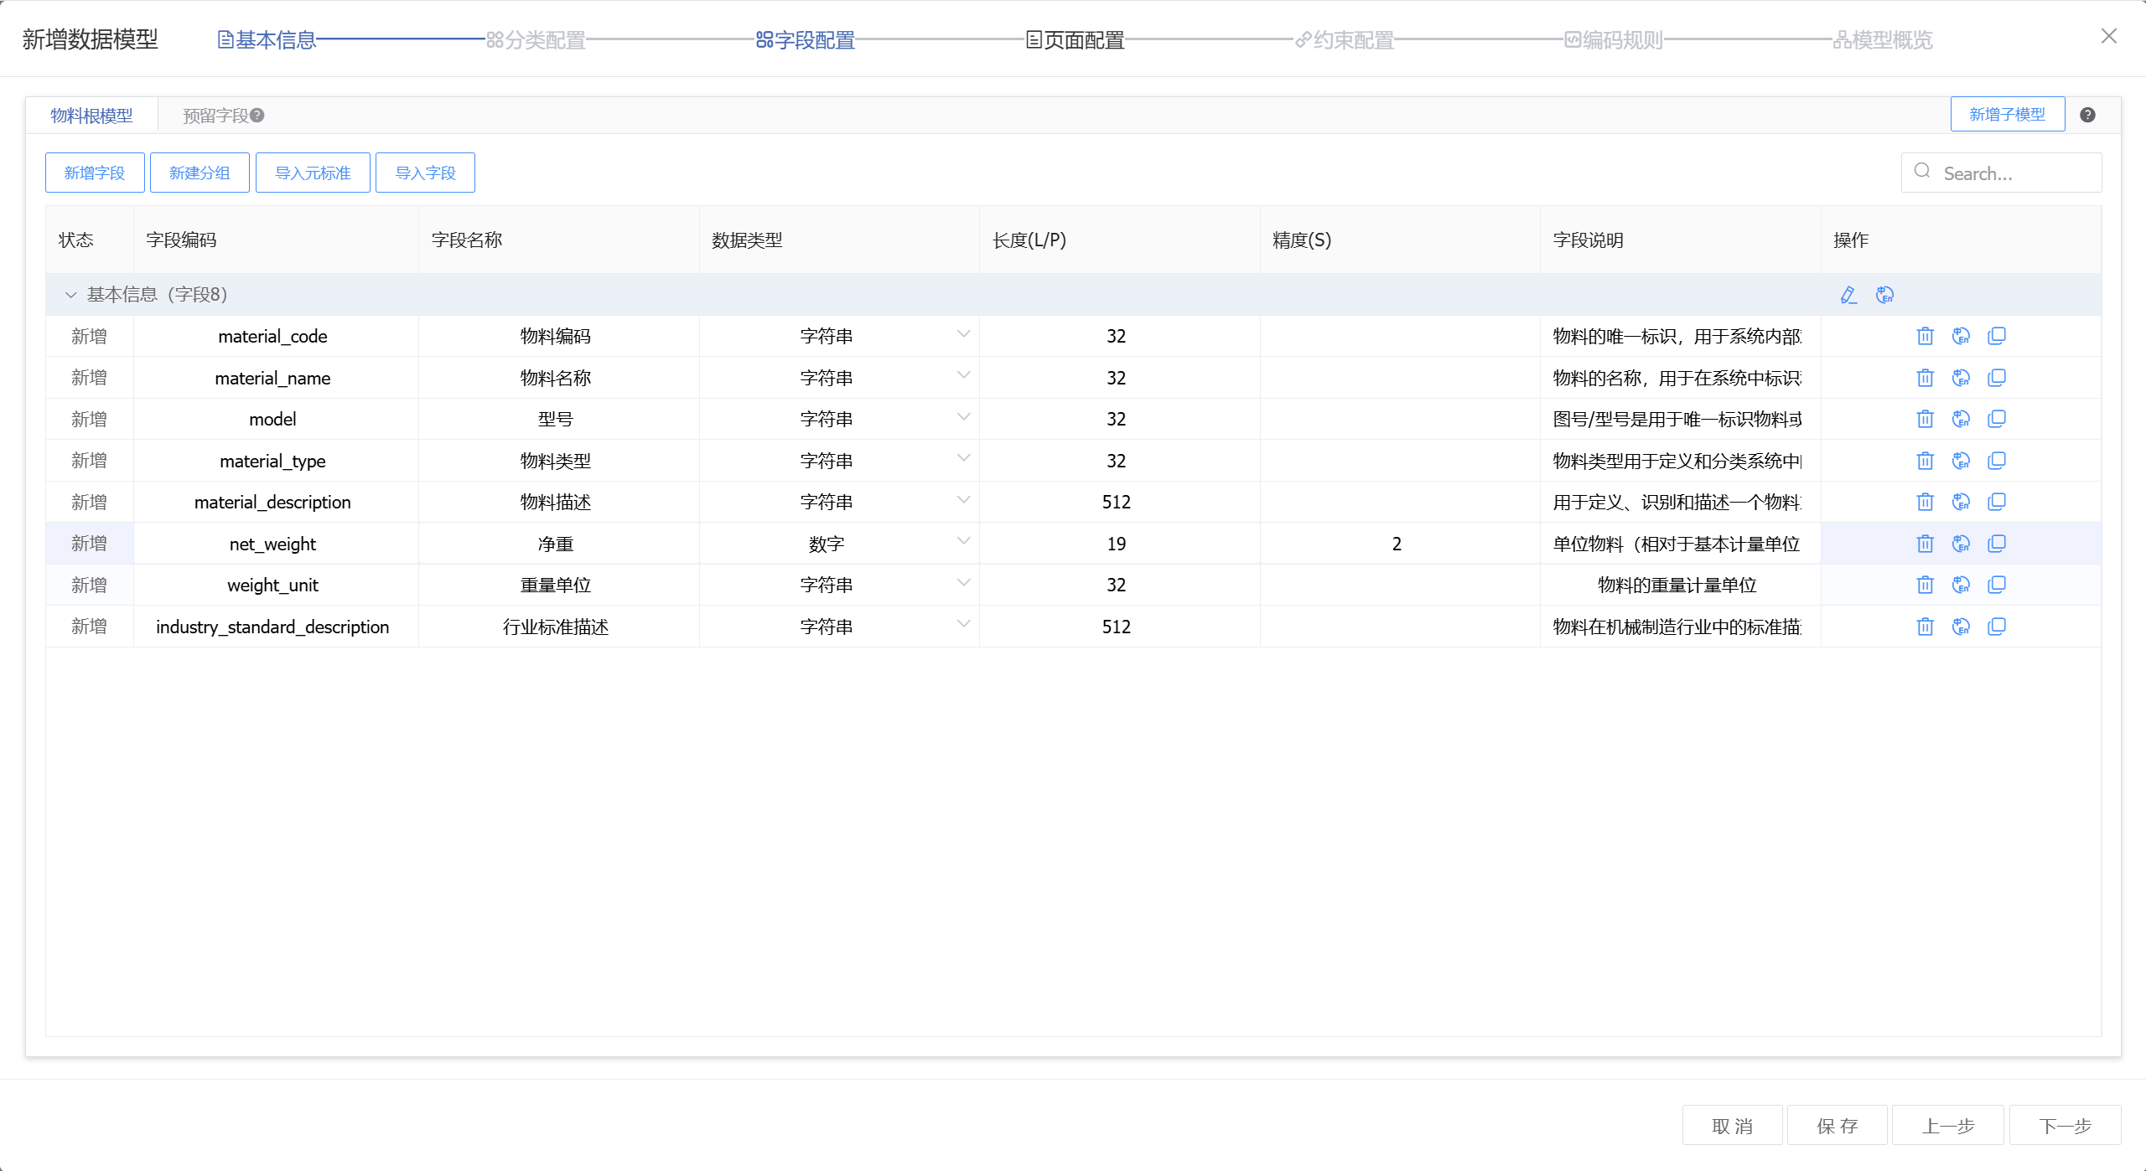The image size is (2146, 1171).
Task: Edit the 基本信息 group name
Action: coord(1848,295)
